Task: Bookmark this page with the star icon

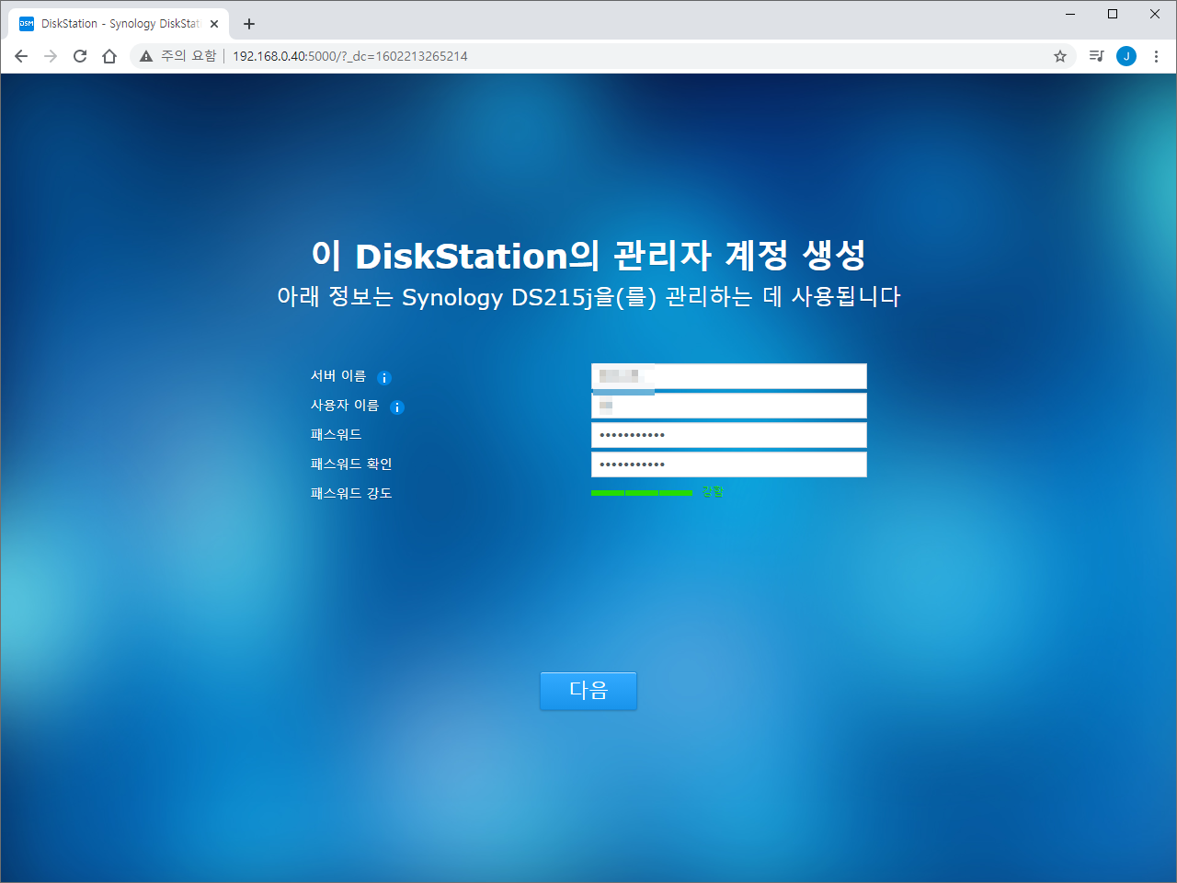Action: pos(1060,56)
